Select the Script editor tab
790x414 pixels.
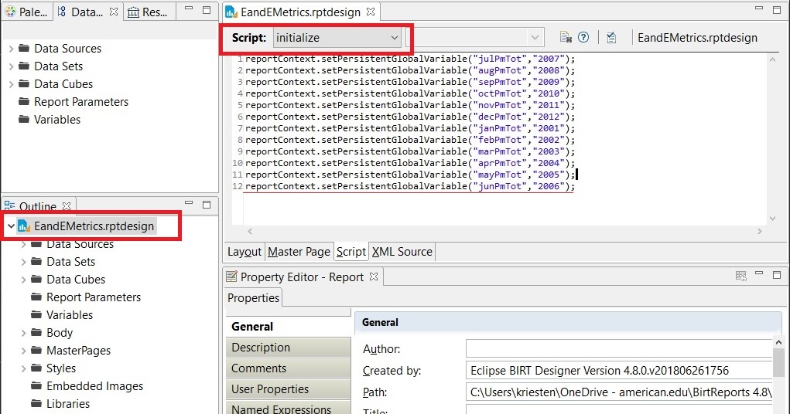[351, 252]
